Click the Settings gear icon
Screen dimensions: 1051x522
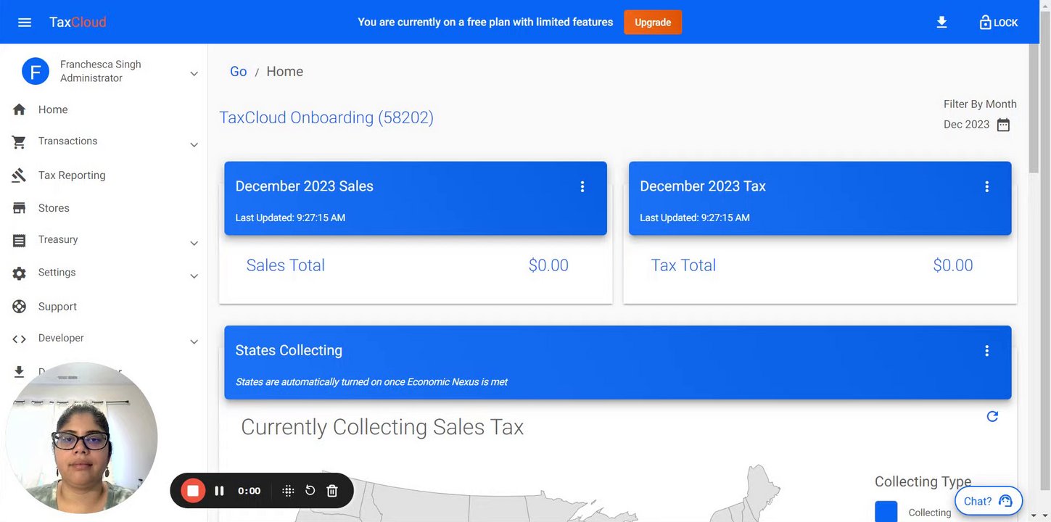(20, 273)
